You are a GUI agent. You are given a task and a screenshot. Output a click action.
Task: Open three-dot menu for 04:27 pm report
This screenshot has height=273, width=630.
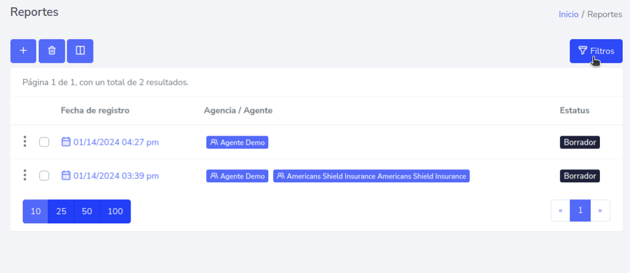point(25,142)
